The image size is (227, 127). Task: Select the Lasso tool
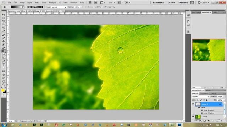click(x=4, y=21)
